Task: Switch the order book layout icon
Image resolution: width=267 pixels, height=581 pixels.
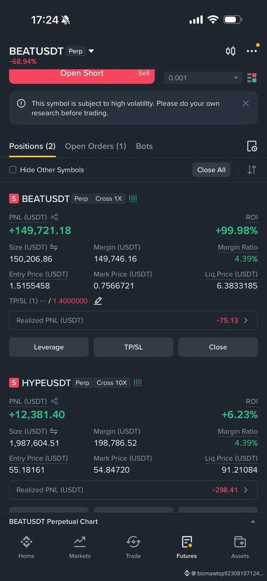Action: pos(252,78)
